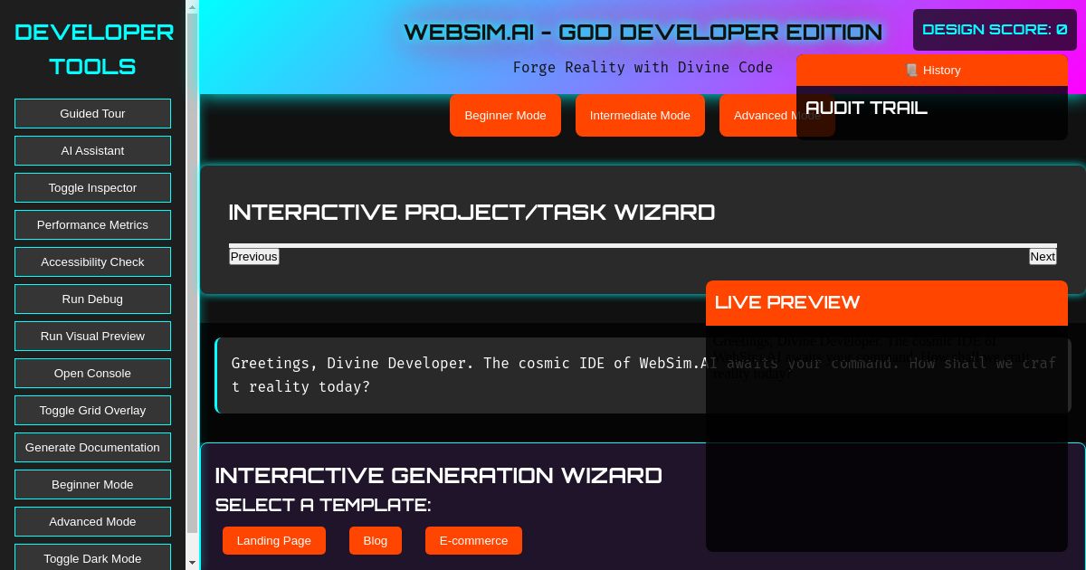Open the AI Assistant

point(92,150)
